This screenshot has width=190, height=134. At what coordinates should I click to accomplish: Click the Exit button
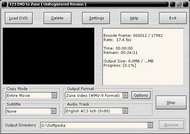pyautogui.click(x=173, y=18)
